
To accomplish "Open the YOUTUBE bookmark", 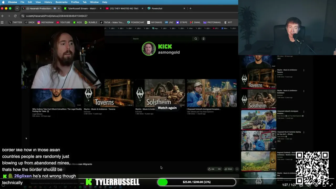I will coord(63,22).
